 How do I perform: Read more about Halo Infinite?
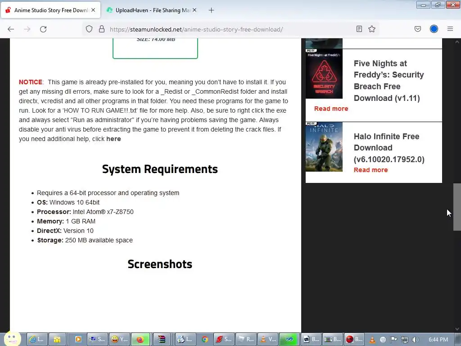(x=371, y=170)
